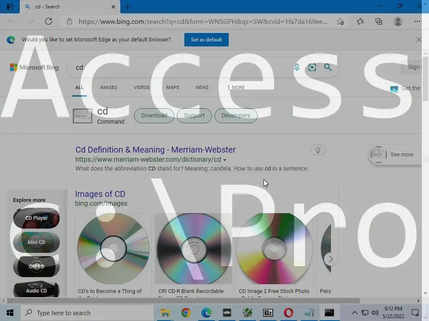429x321 pixels.
Task: Launch Opera browser from taskbar
Action: coord(288,313)
